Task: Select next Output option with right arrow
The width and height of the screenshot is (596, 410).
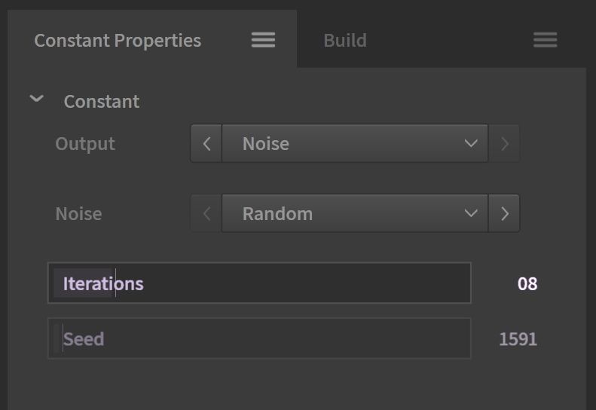Action: coord(504,144)
